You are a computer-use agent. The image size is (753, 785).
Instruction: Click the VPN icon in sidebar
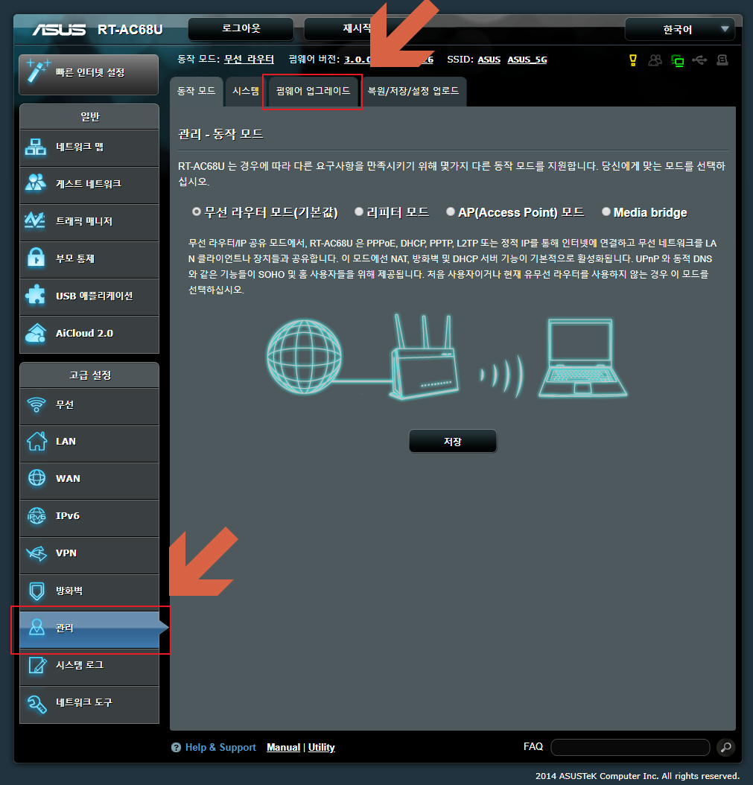36,553
